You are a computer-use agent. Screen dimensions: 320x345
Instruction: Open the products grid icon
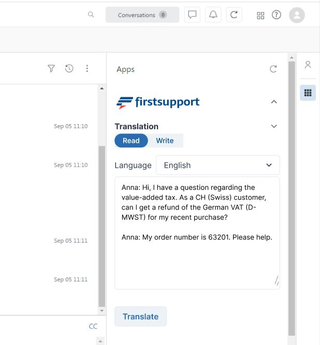point(260,16)
